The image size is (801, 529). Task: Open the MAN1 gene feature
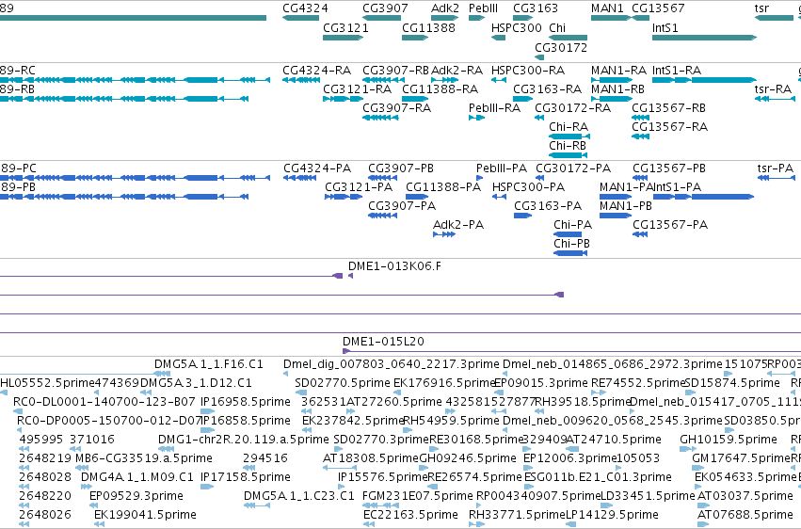(x=611, y=18)
